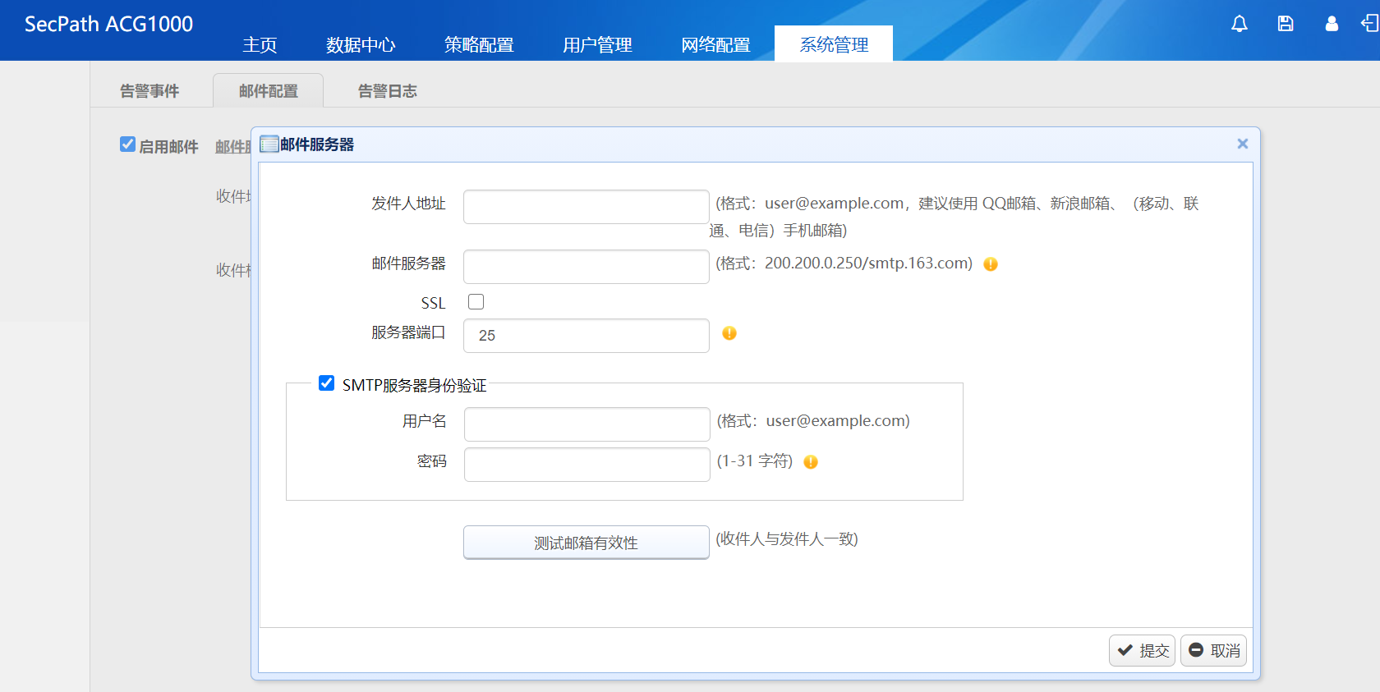Viewport: 1380px width, 692px height.
Task: Uncheck SMTP服务器身份验证 checkbox
Action: tap(326, 383)
